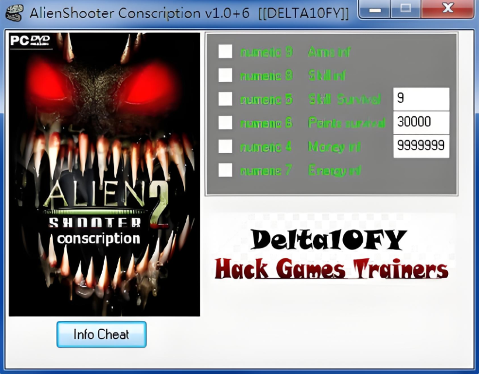Image resolution: width=479 pixels, height=374 pixels.
Task: Tick the Money inf checkbox
Action: point(225,146)
